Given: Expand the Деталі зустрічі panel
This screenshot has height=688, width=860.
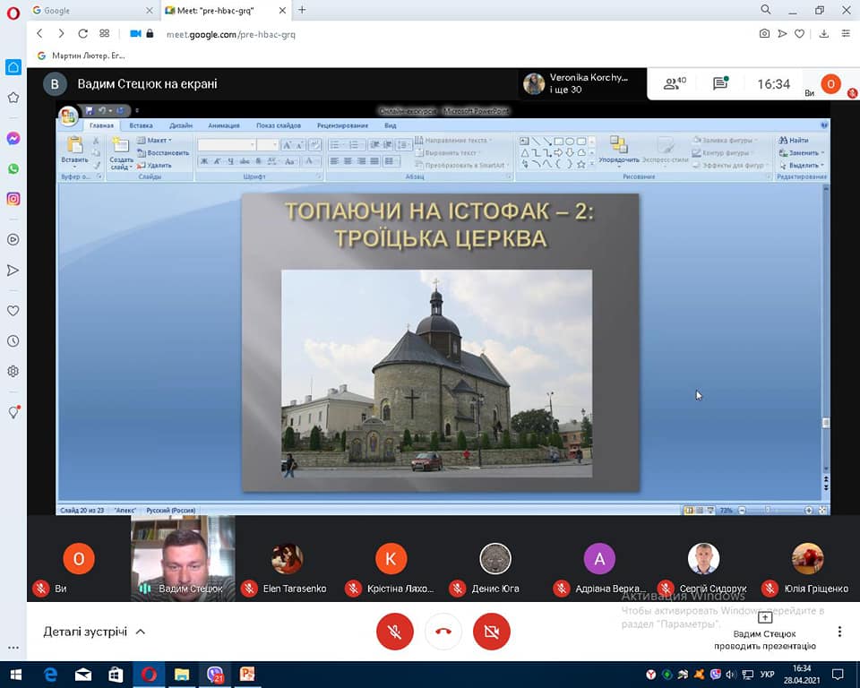Looking at the screenshot, I should point(94,632).
